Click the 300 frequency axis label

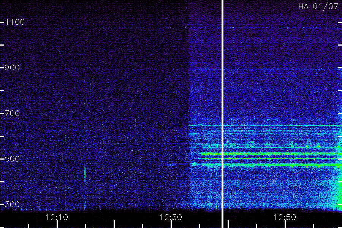(x=12, y=204)
